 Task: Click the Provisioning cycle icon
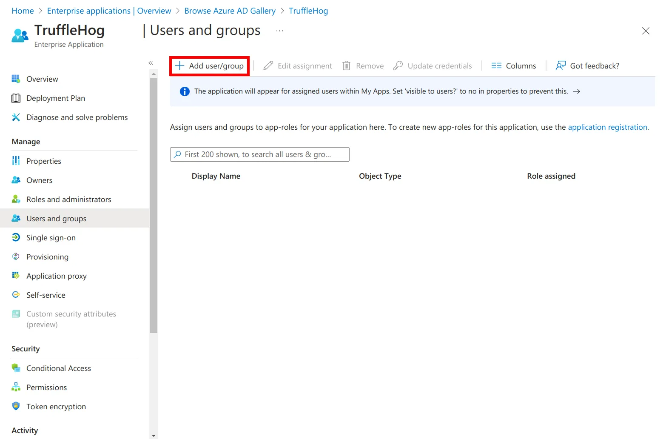(16, 257)
